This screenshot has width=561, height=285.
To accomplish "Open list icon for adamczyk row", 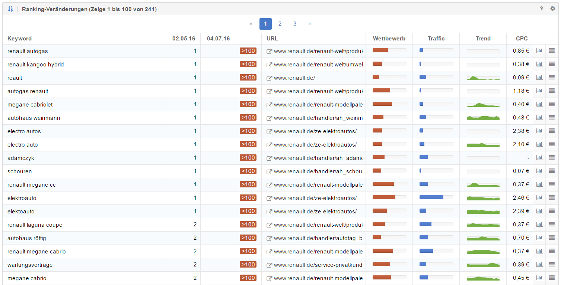I will coord(552,158).
